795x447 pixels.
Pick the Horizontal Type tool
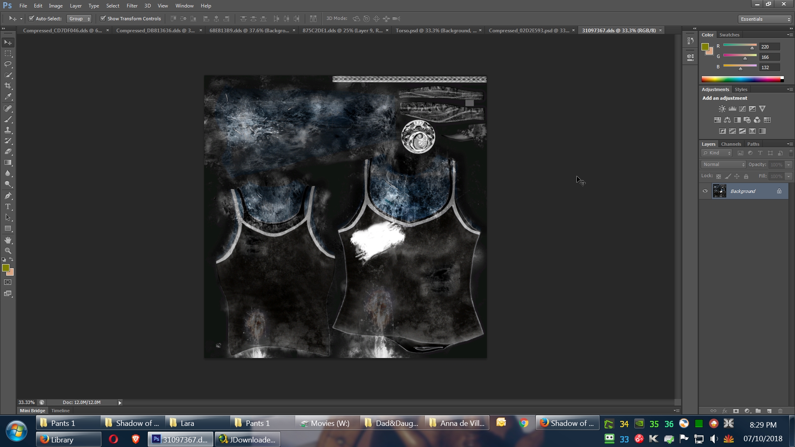[8, 207]
